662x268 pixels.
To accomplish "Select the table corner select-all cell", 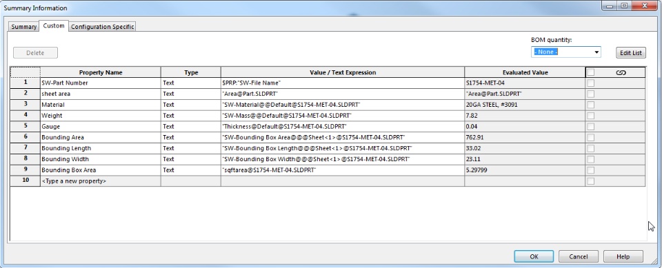I will tap(26, 72).
